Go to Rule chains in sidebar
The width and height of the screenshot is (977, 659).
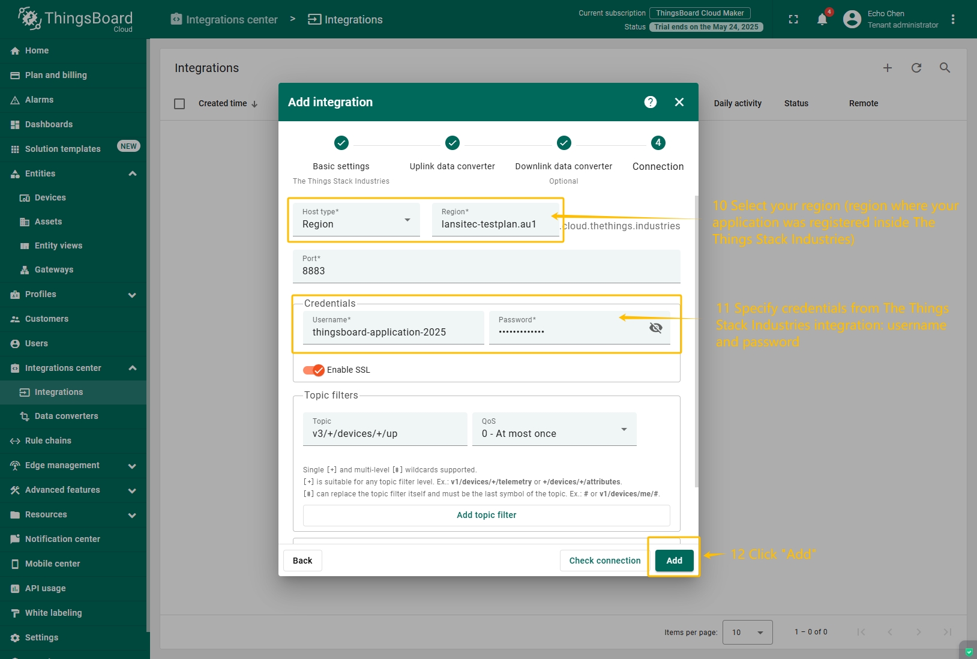point(48,441)
